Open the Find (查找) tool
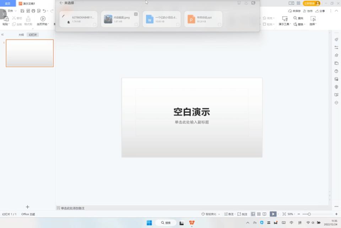 tap(297, 18)
